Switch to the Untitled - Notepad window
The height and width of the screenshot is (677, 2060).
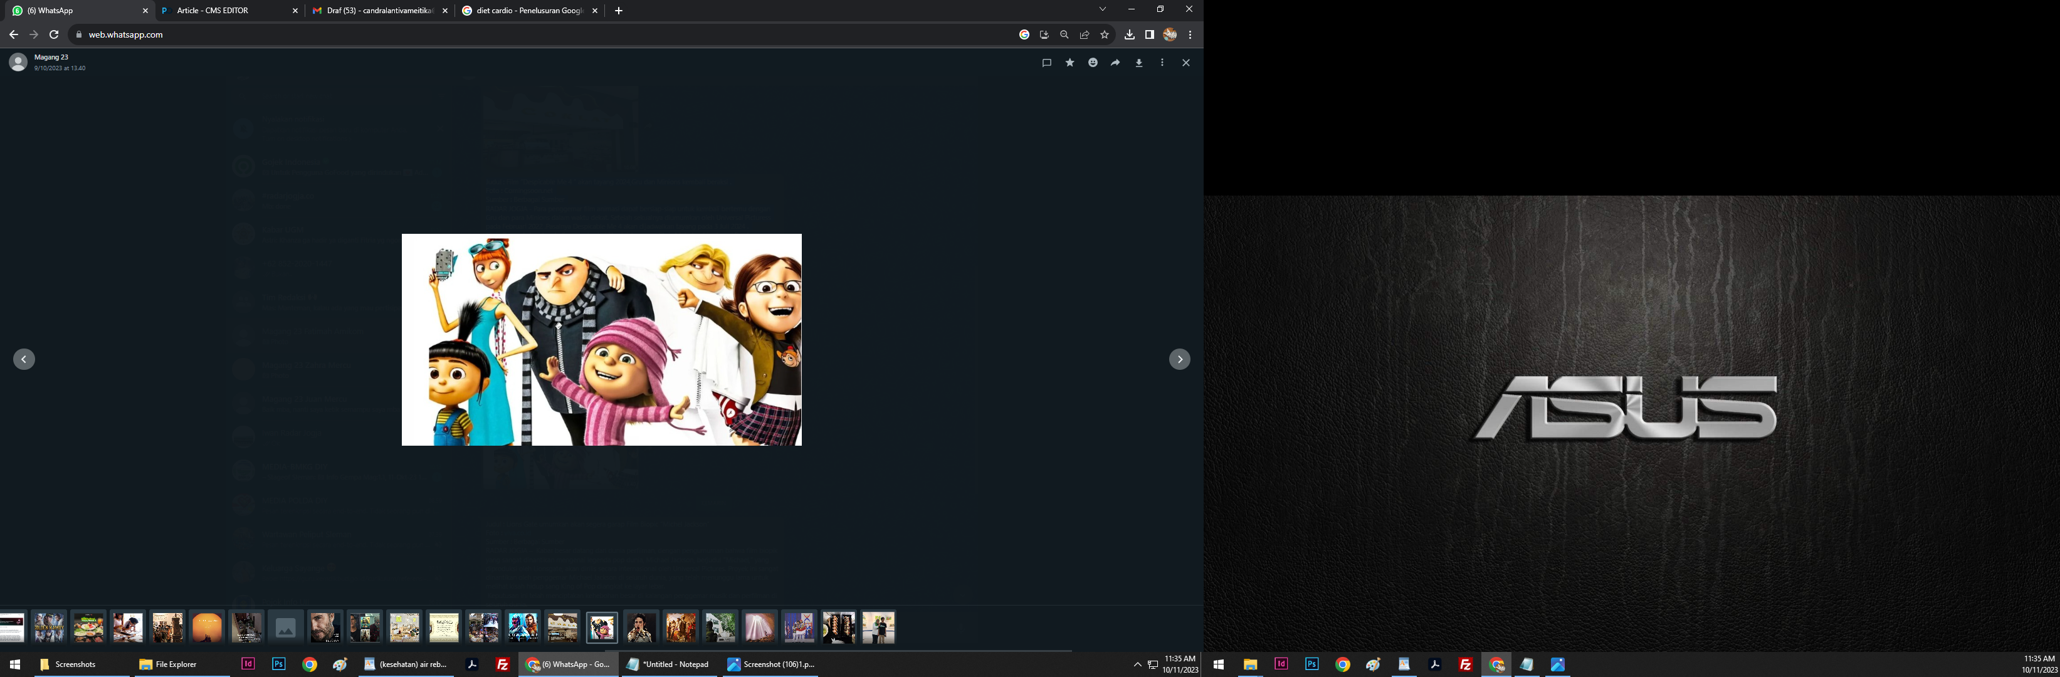(670, 664)
